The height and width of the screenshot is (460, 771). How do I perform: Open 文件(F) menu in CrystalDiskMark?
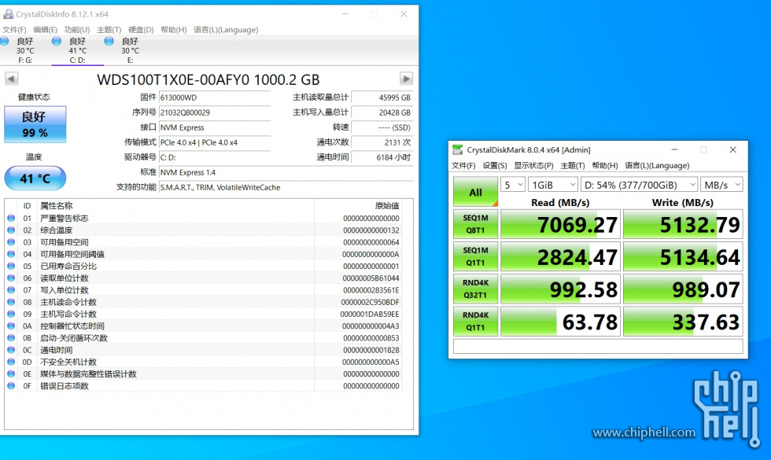[x=463, y=166]
